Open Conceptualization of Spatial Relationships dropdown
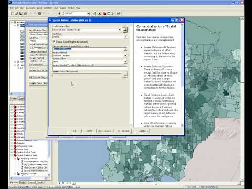The image size is (252, 189). pos(125,49)
